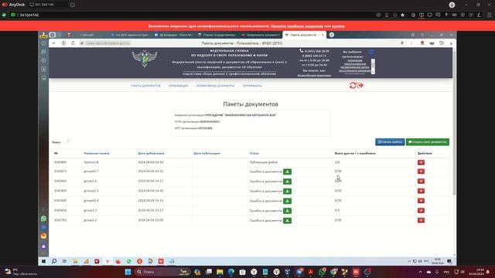Download error report for package group1.4
Screen dimensions: 495x278
[287, 201]
